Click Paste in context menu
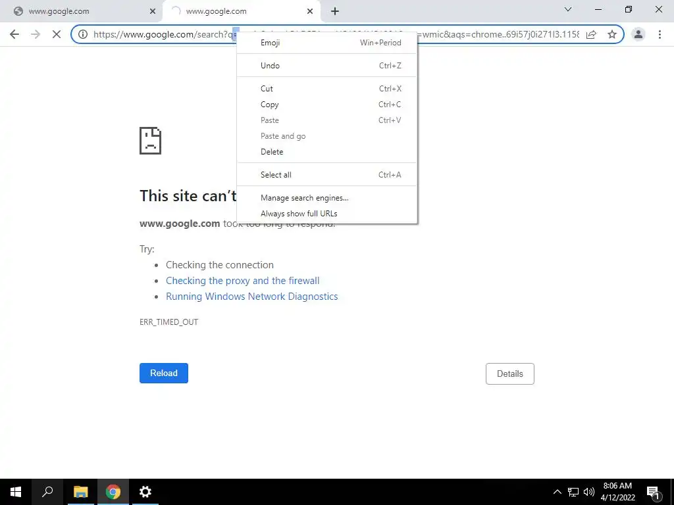 pyautogui.click(x=327, y=120)
